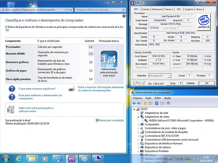This screenshot has width=218, height=163.
Task: Open Internet Explorer from the taskbar
Action: (x=19, y=159)
